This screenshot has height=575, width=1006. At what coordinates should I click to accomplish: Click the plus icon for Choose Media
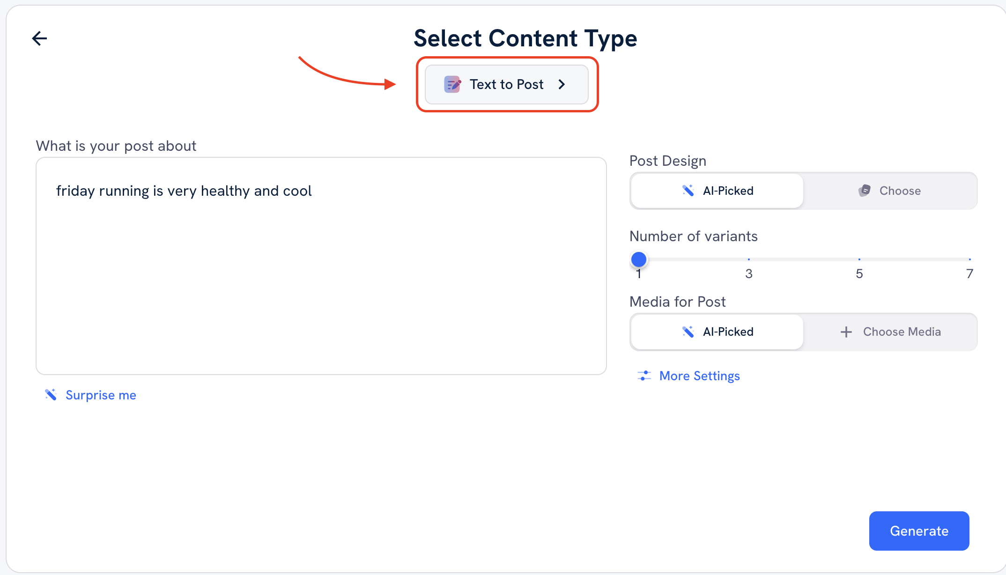click(846, 332)
